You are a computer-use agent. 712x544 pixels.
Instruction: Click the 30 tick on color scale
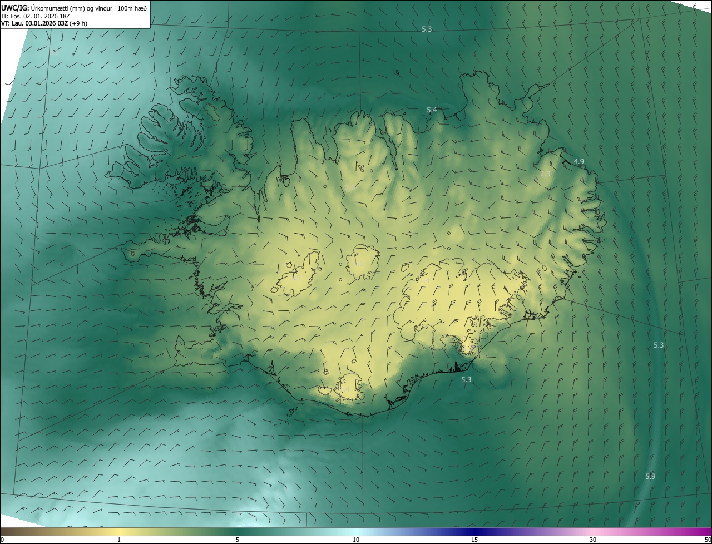[593, 540]
